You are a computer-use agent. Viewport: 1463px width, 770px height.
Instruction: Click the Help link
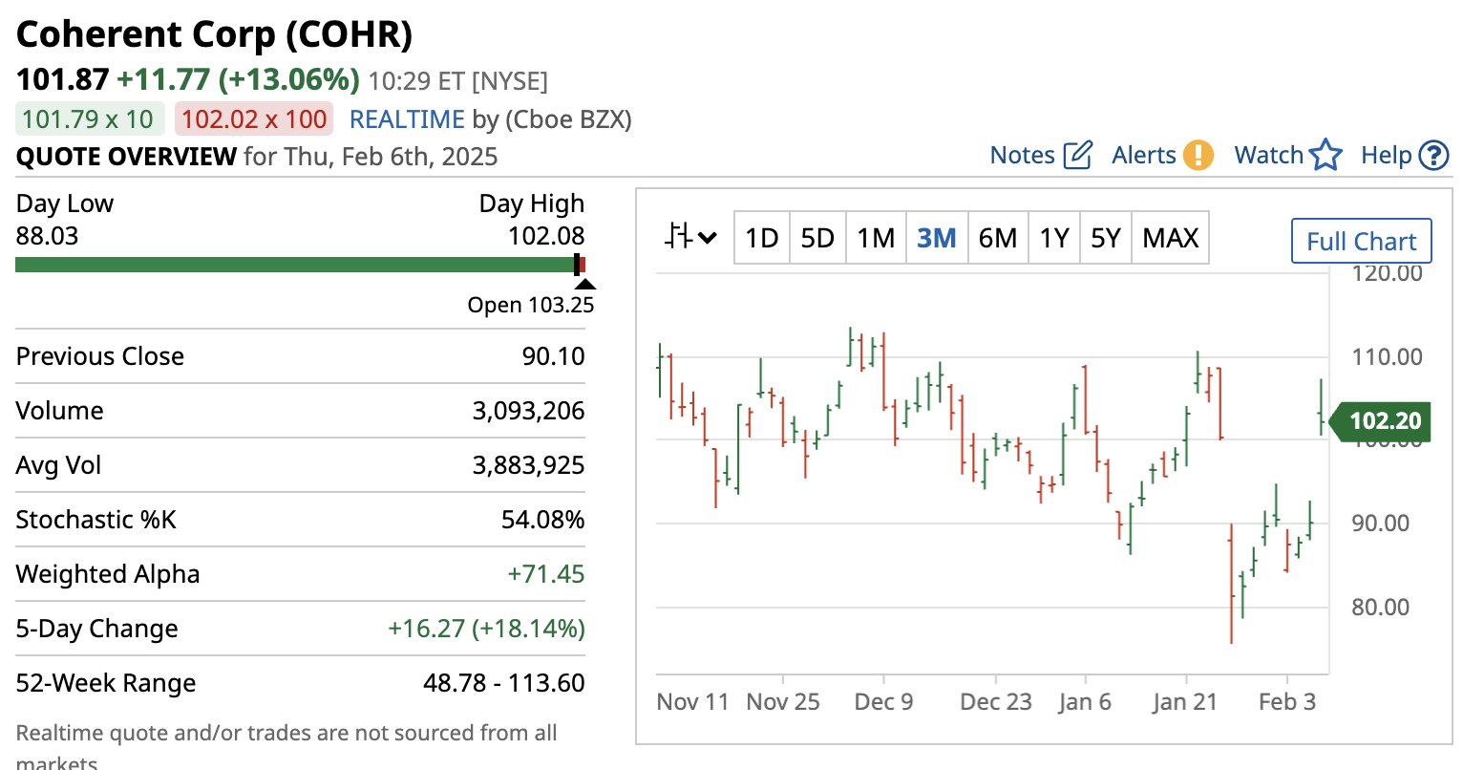[x=1387, y=155]
